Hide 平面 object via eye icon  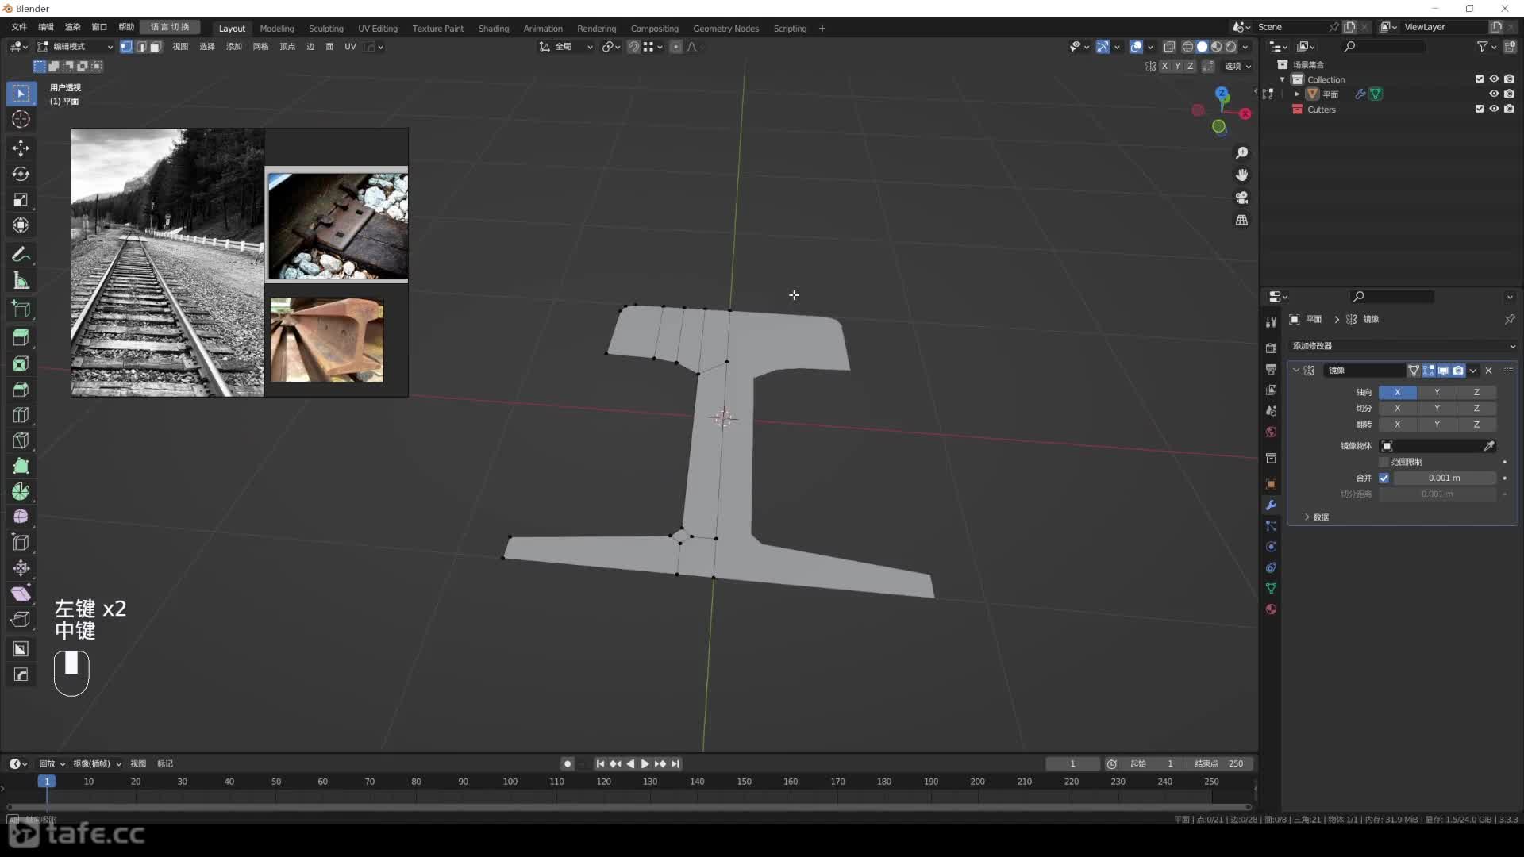1494,94
